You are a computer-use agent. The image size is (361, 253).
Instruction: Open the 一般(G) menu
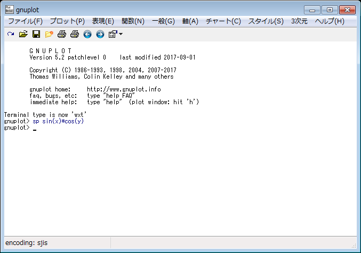click(x=163, y=21)
